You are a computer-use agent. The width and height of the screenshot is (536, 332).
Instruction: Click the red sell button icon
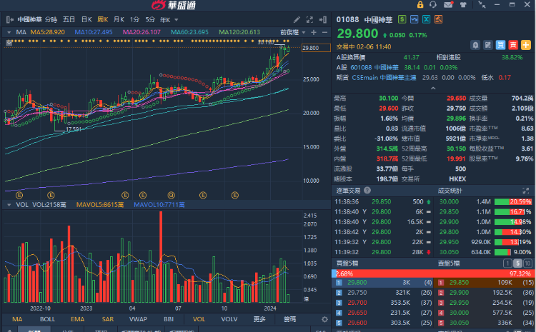click(513, 45)
